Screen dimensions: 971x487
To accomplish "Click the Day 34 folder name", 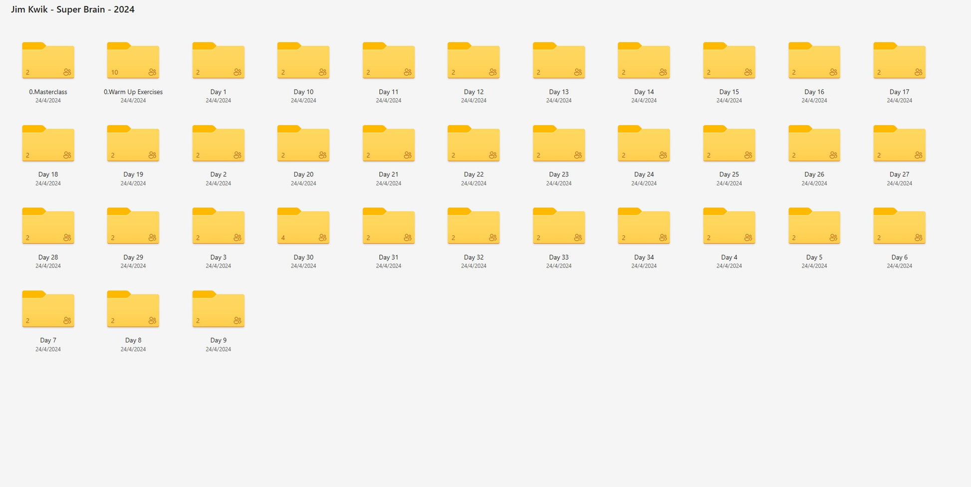I will (x=644, y=257).
